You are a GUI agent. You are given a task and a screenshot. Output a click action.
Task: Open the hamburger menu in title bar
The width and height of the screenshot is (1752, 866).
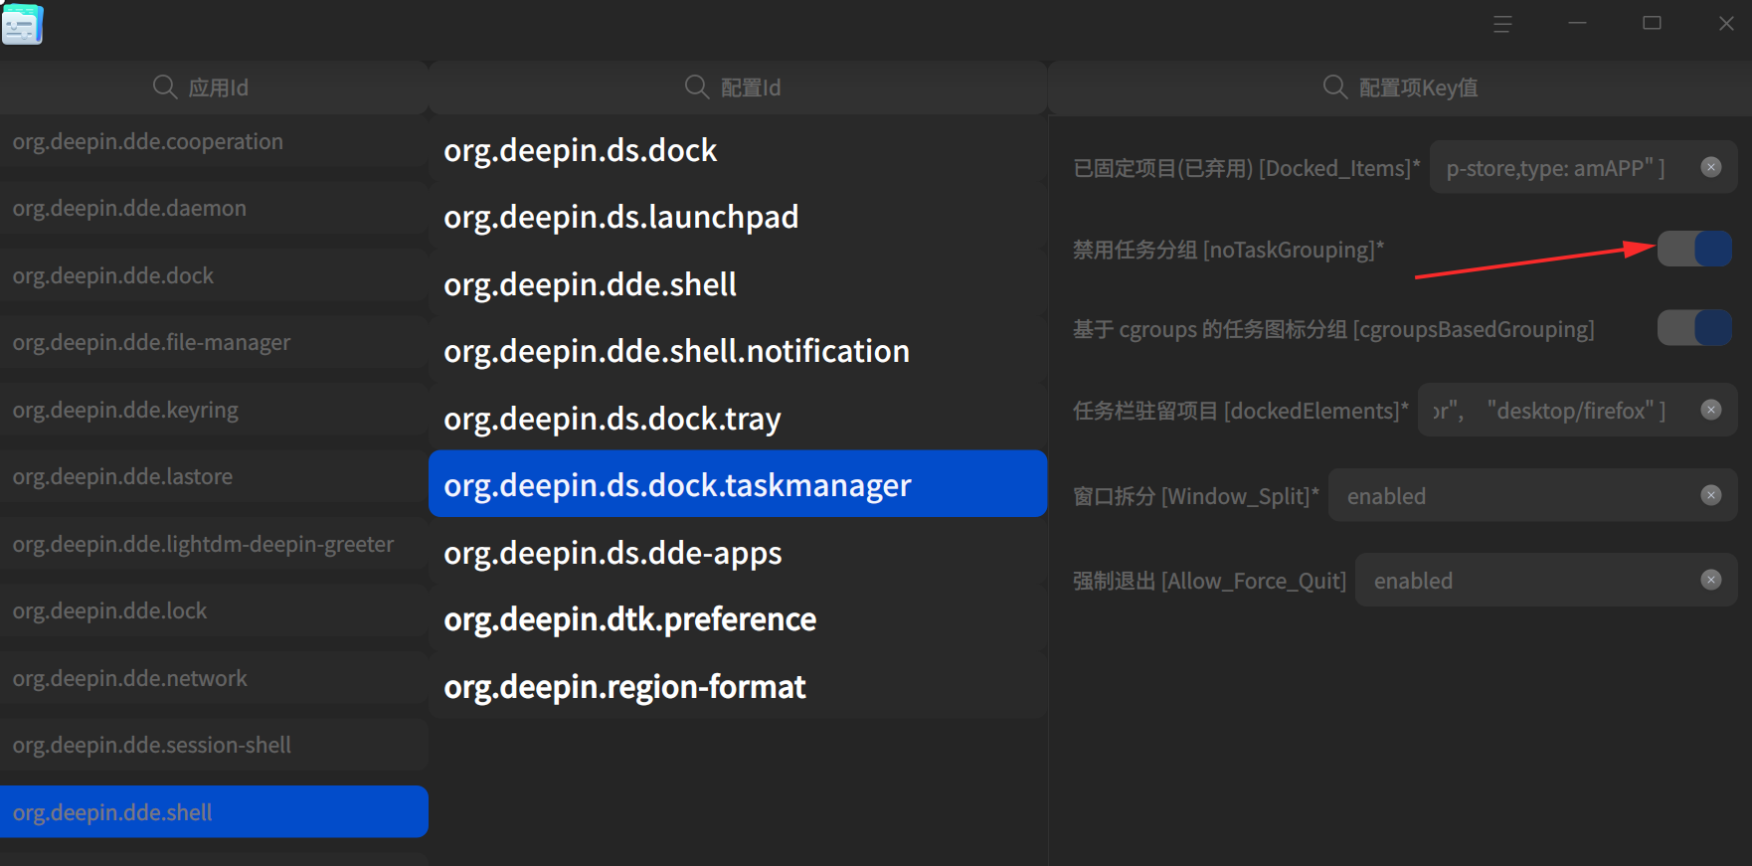click(1502, 24)
